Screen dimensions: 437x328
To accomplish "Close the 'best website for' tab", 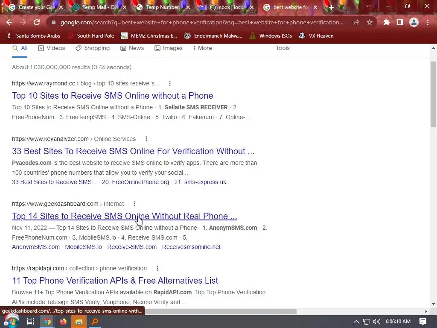I will click(x=315, y=7).
